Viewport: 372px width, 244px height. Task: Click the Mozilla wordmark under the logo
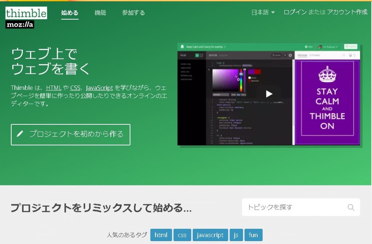(20, 25)
